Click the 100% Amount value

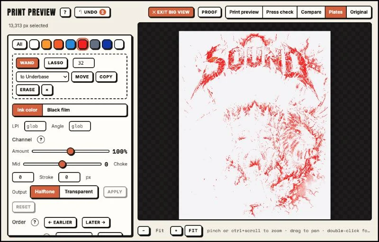pos(120,152)
